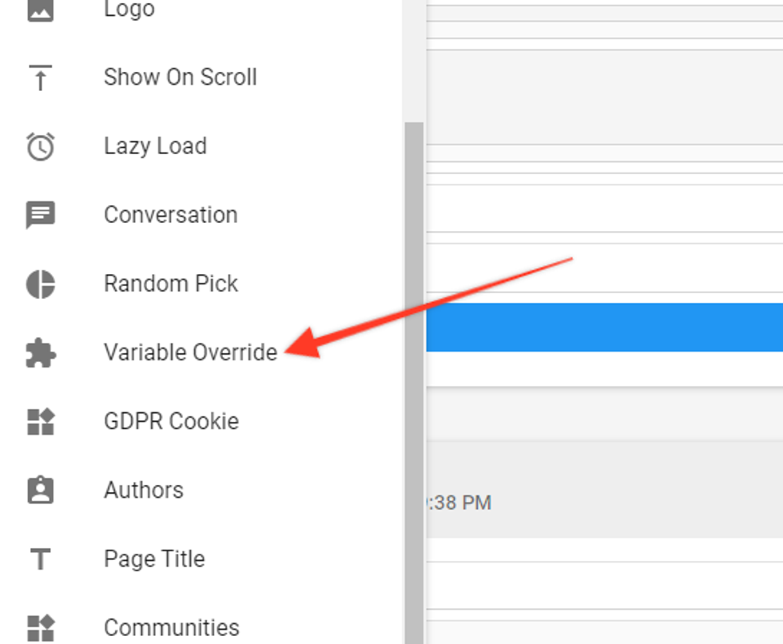
Task: Click the Random Pick pie chart icon
Action: [x=40, y=284]
